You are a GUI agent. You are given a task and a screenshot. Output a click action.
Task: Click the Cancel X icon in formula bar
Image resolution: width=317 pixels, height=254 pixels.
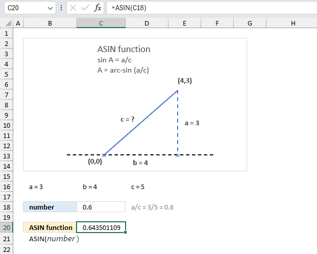point(73,8)
